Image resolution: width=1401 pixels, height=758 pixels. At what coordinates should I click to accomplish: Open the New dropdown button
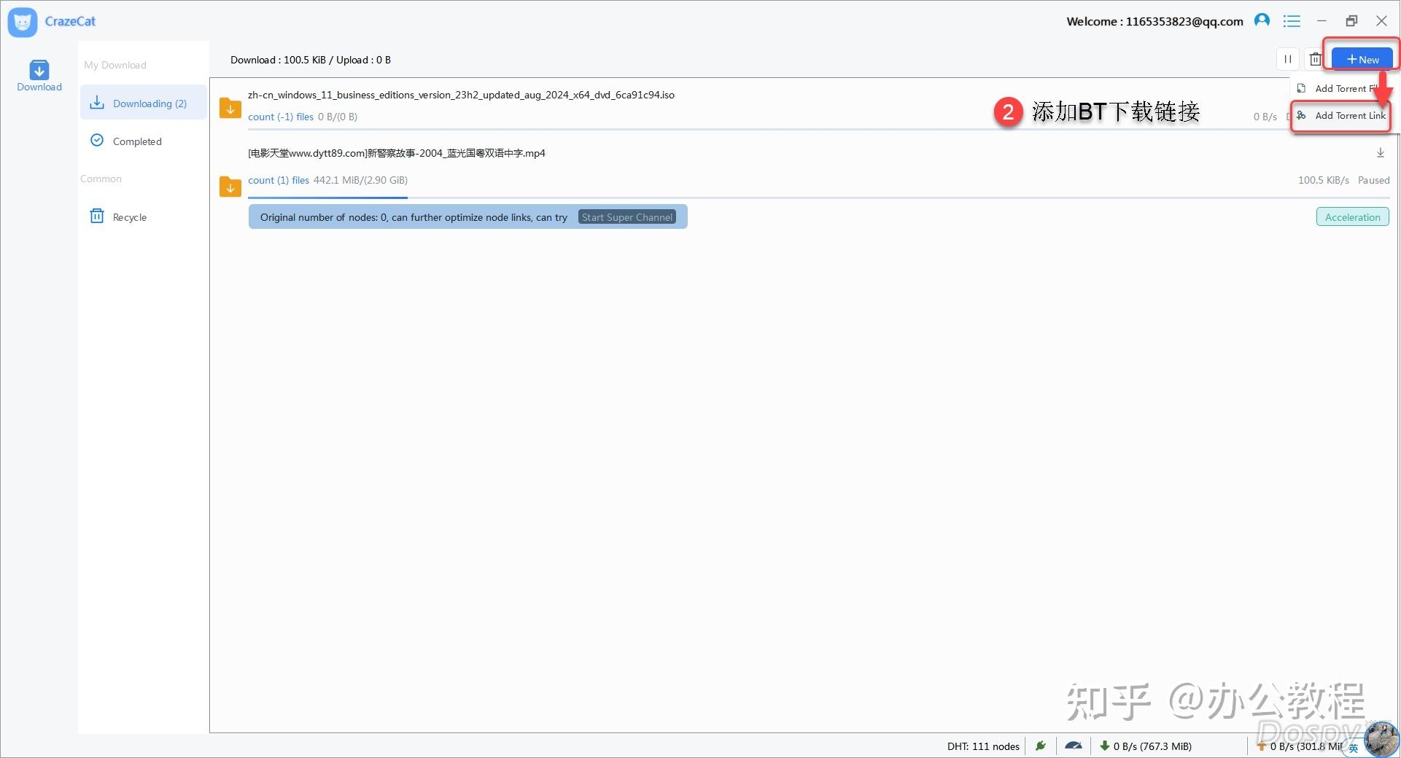[x=1362, y=60]
